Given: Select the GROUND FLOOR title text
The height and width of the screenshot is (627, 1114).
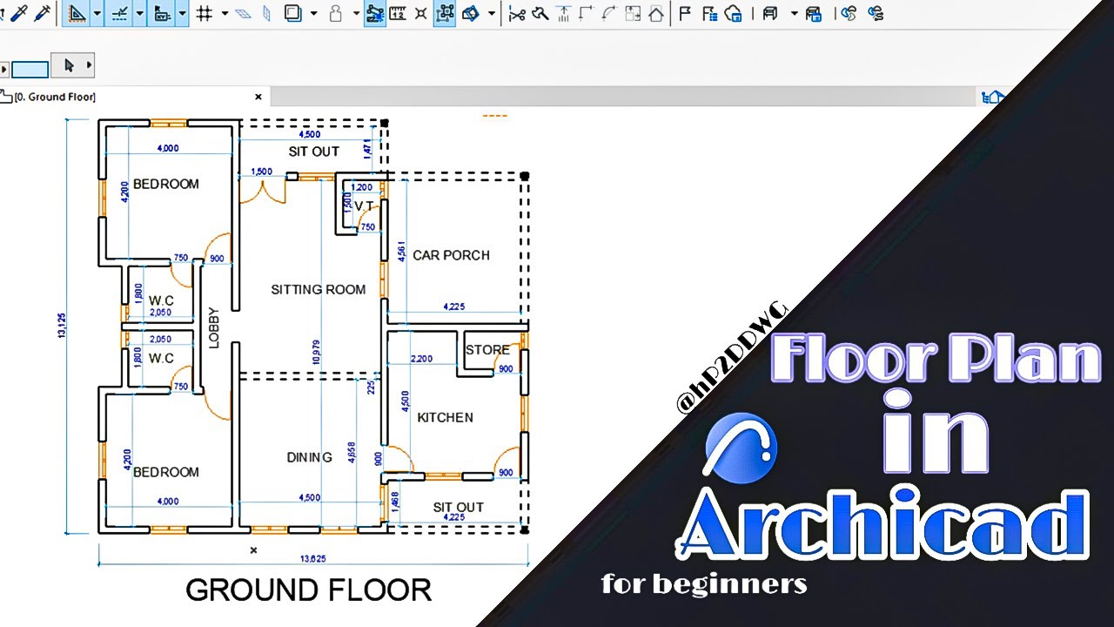Looking at the screenshot, I should pos(309,590).
